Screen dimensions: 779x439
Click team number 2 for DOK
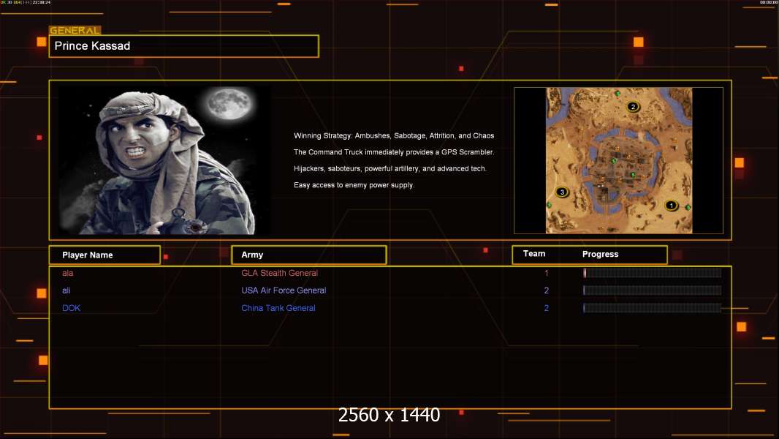coord(547,308)
